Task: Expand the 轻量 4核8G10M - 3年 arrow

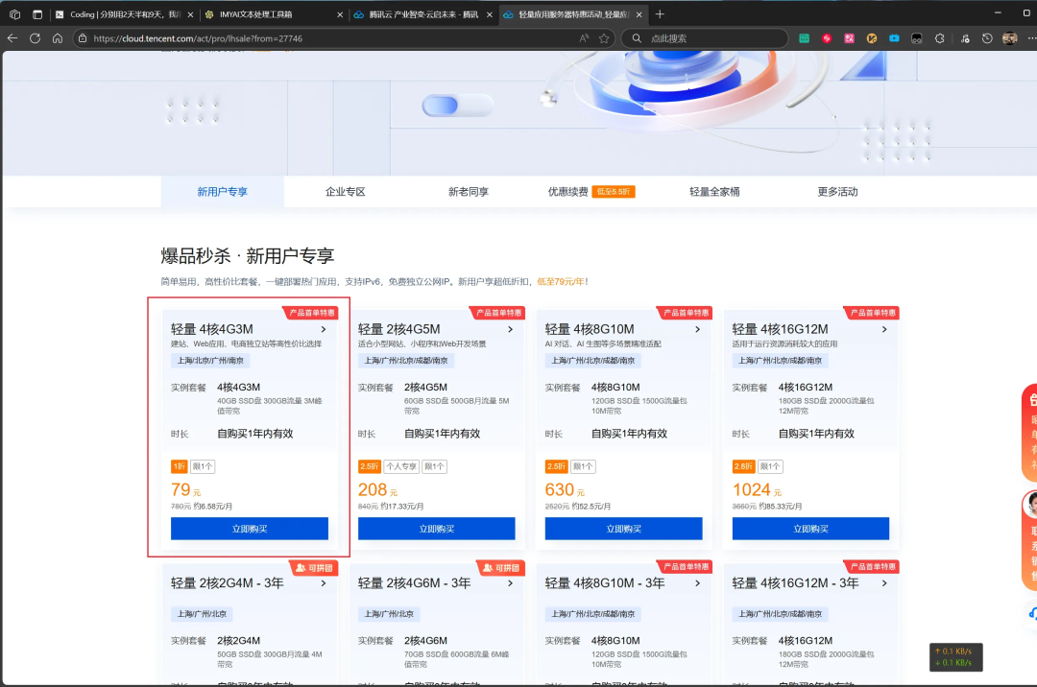Action: 698,583
